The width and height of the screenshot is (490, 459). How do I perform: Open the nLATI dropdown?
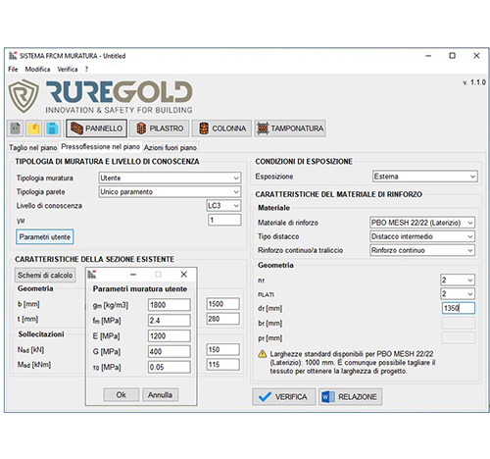458,294
